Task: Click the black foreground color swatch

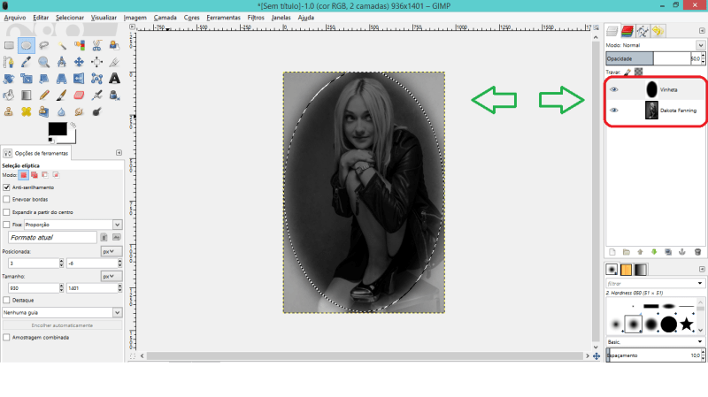Action: click(58, 129)
